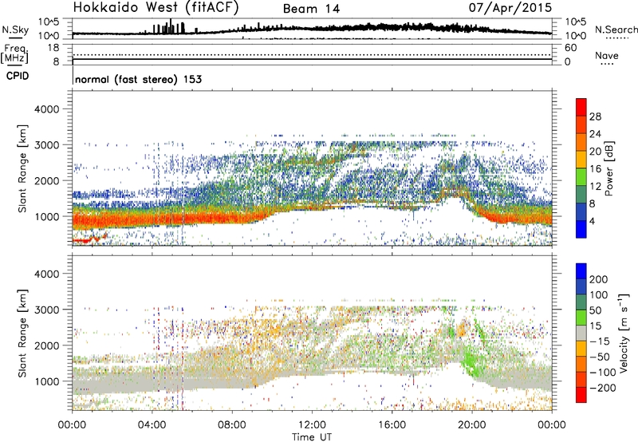The width and height of the screenshot is (638, 442).
Task: Click the power panel 'Slant Range [km]' label
Action: pyautogui.click(x=22, y=168)
